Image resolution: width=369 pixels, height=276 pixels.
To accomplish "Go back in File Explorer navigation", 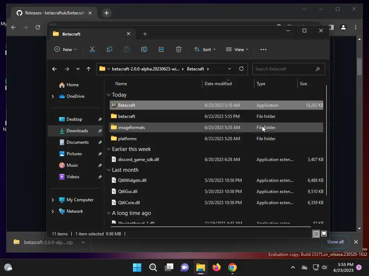I will (54, 69).
